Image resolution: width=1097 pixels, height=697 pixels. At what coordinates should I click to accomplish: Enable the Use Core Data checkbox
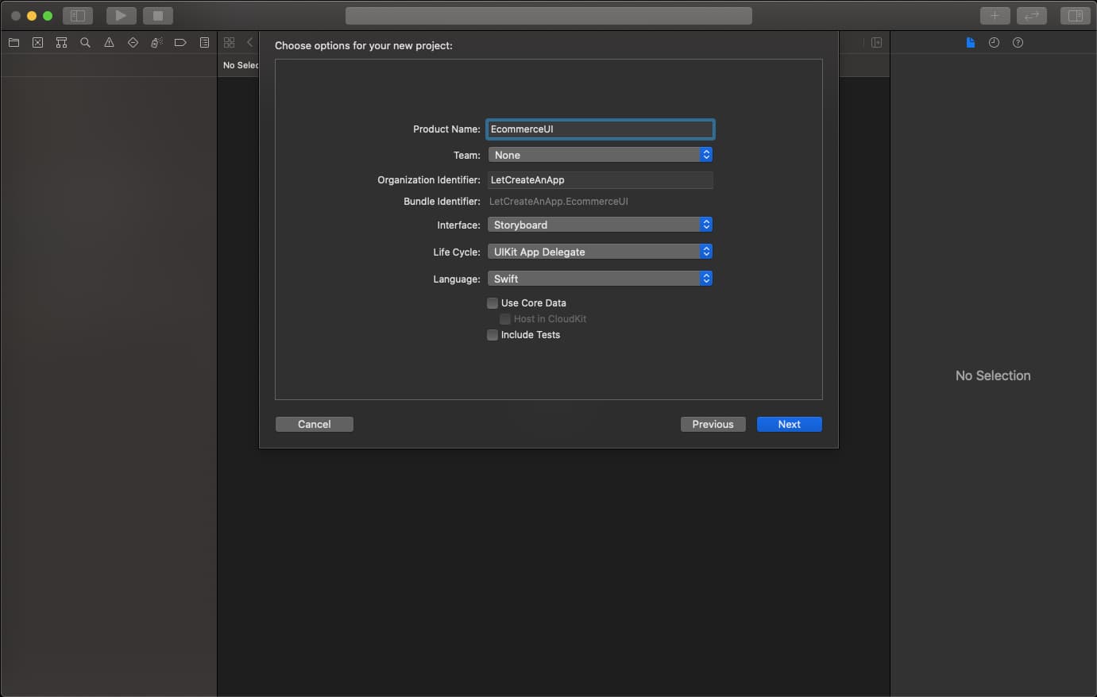coord(492,303)
